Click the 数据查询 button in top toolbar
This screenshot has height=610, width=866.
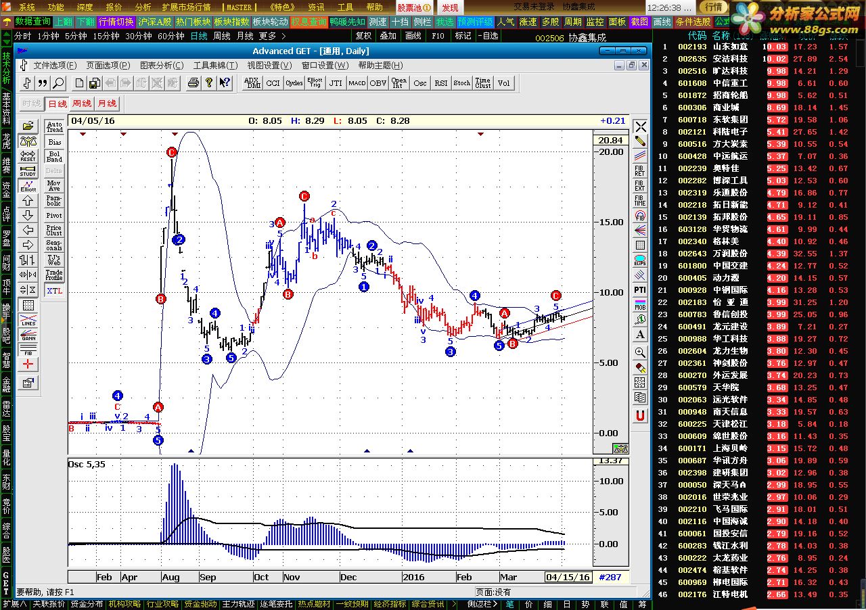[x=32, y=22]
